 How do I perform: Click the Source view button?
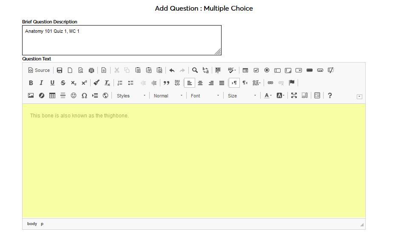pos(39,70)
